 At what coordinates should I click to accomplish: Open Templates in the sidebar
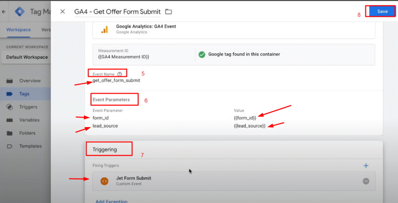pos(25,146)
